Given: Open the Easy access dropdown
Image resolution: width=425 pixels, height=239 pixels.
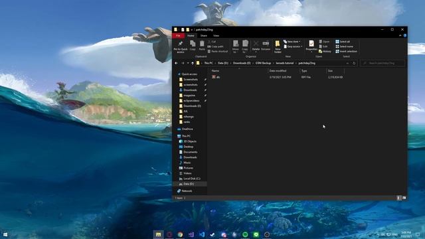Looking at the screenshot, I should click(x=293, y=46).
